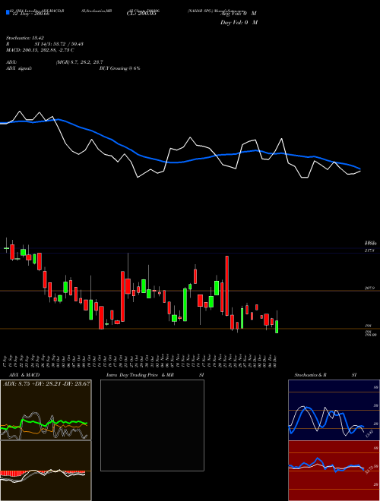380x501 pixels.
Task: Click the last green candlestick on the chart
Action: click(x=277, y=326)
